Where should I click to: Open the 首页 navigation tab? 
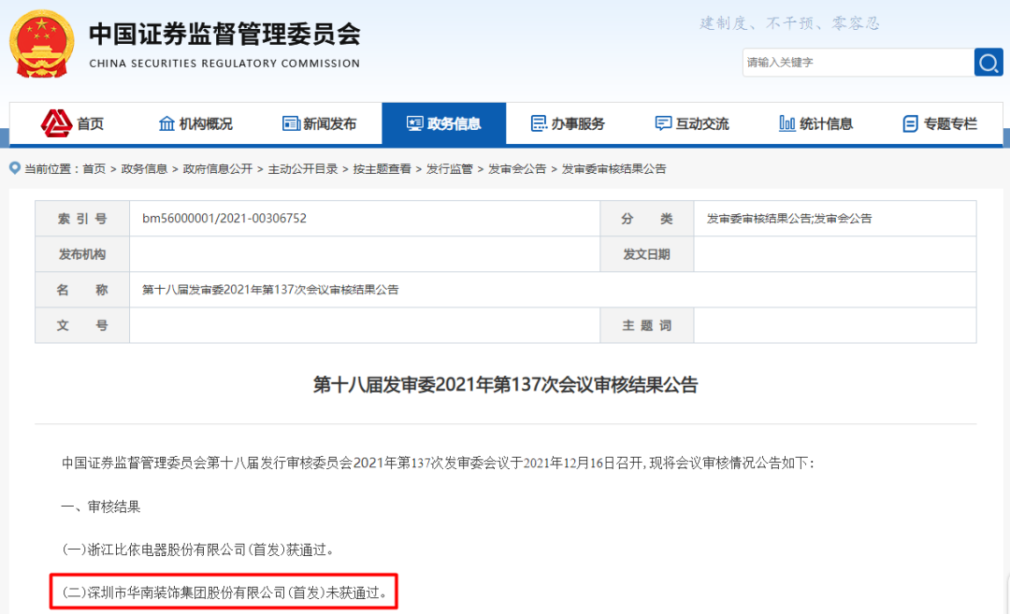tap(71, 123)
